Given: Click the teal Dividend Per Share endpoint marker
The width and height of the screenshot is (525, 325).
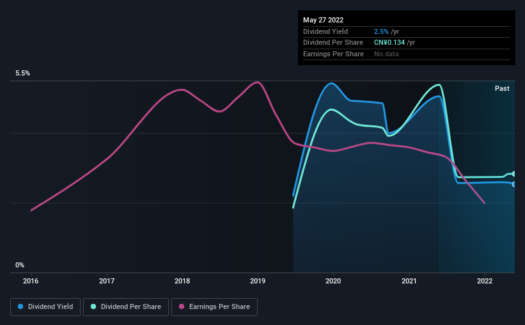Looking at the screenshot, I should [514, 174].
